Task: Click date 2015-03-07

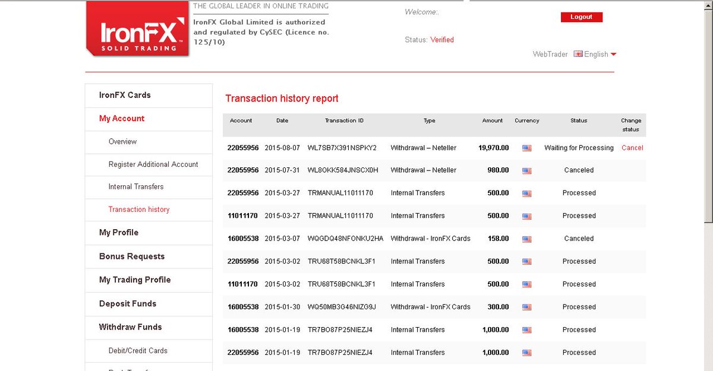Action: [282, 239]
